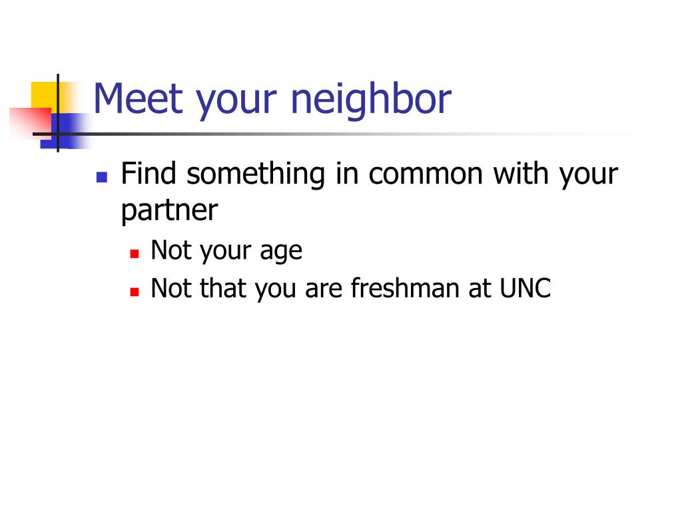This screenshot has width=682, height=511.
Task: Click the word "Meet" in the slide title
Action: point(139,99)
